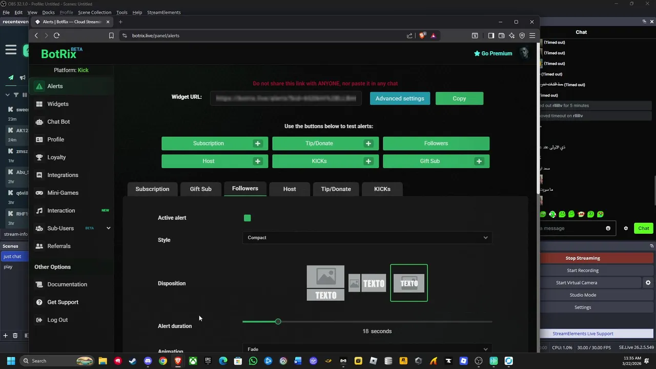Open Integrations page

pos(72,175)
